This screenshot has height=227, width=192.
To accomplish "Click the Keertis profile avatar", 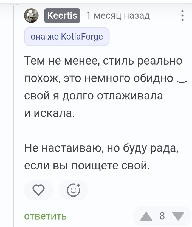I will tap(32, 15).
